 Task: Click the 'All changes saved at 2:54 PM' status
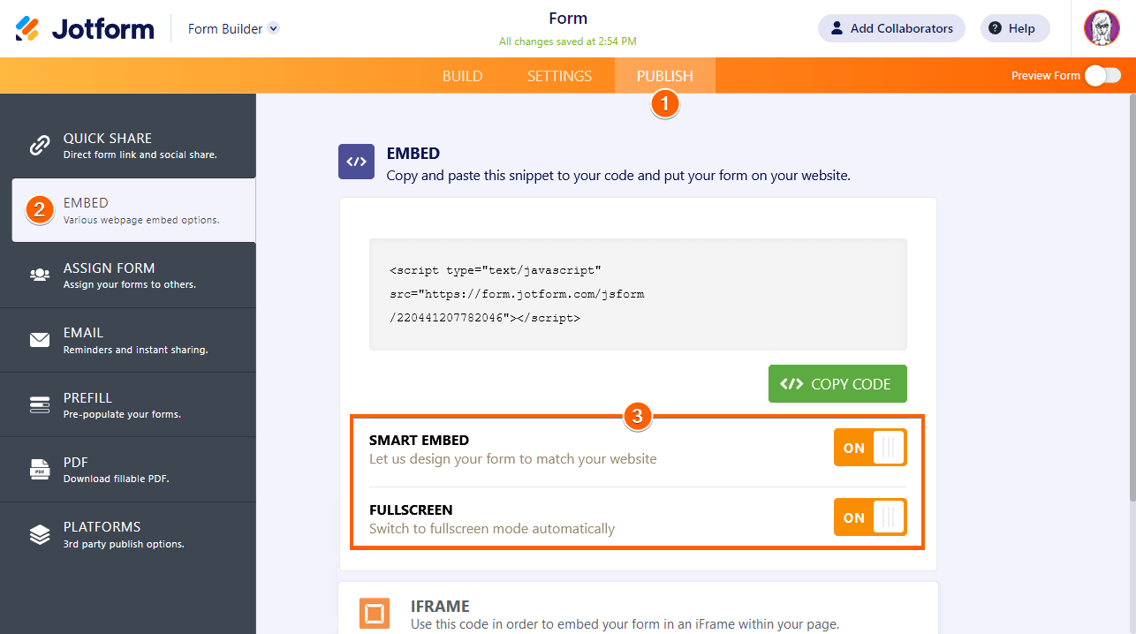click(x=568, y=42)
